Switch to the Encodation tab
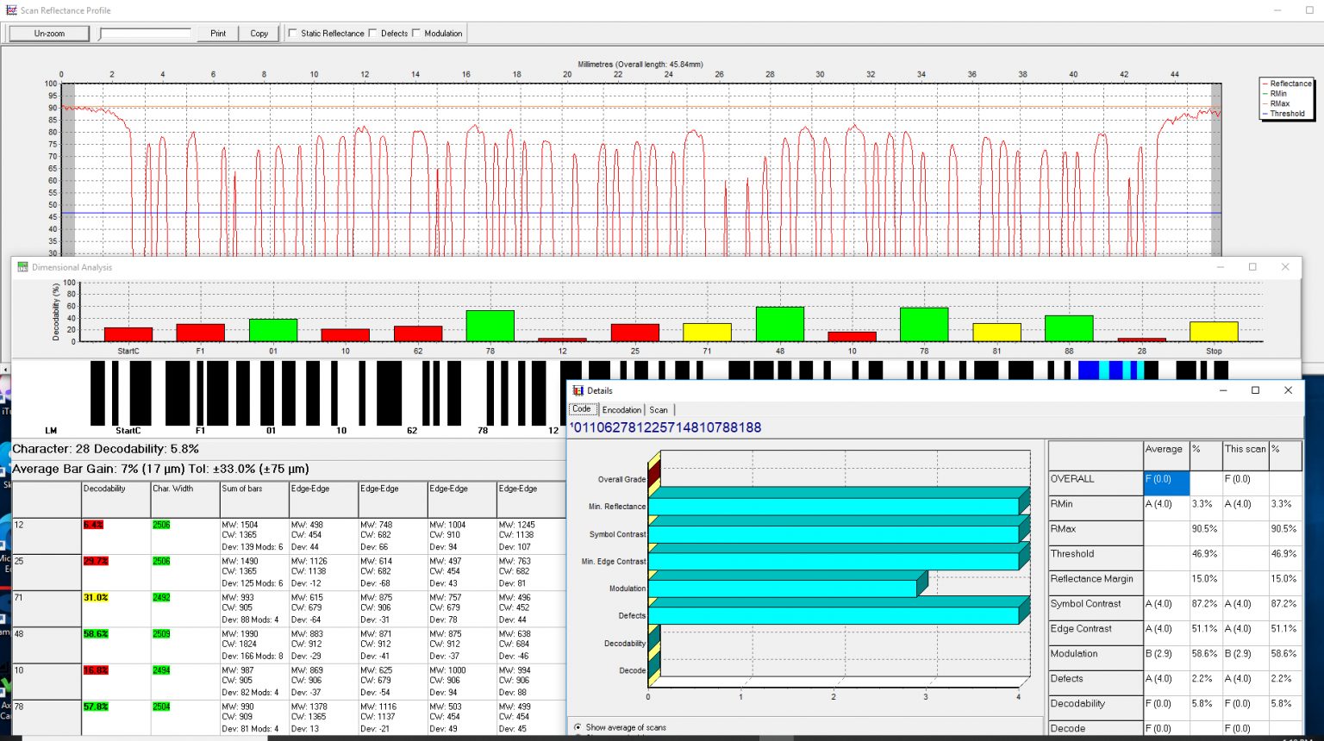This screenshot has height=741, width=1324. [621, 409]
